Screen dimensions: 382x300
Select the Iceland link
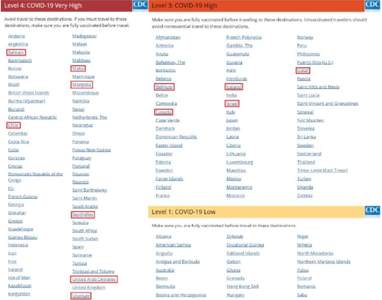tap(234, 87)
